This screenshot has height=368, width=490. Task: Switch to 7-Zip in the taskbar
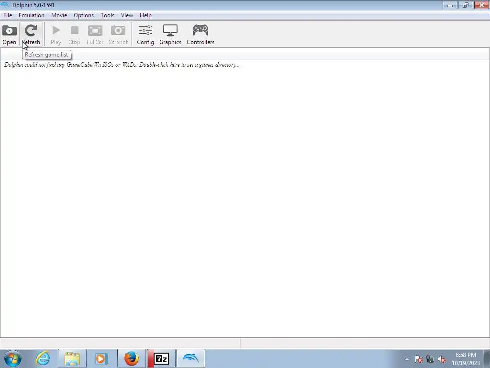(x=161, y=358)
